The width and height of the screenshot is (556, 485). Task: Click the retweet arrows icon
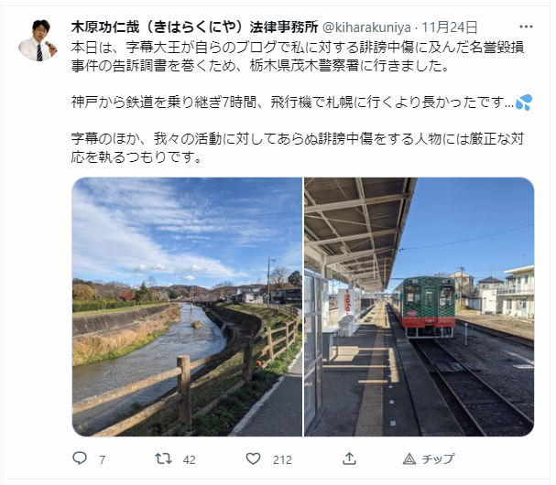click(x=163, y=458)
